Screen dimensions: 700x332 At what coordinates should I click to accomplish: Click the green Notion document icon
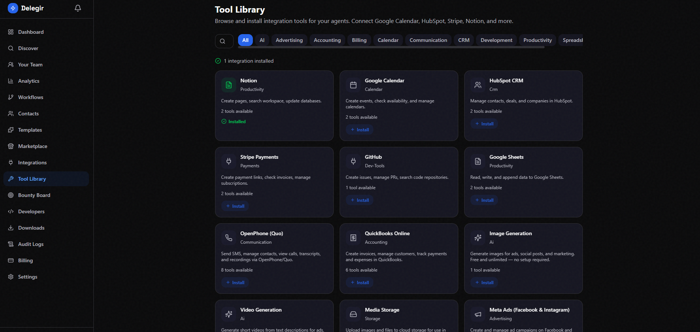pyautogui.click(x=229, y=85)
